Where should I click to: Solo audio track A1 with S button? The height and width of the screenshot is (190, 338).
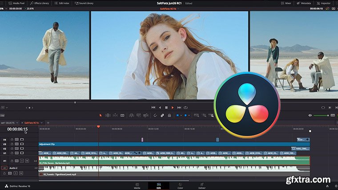point(21,160)
